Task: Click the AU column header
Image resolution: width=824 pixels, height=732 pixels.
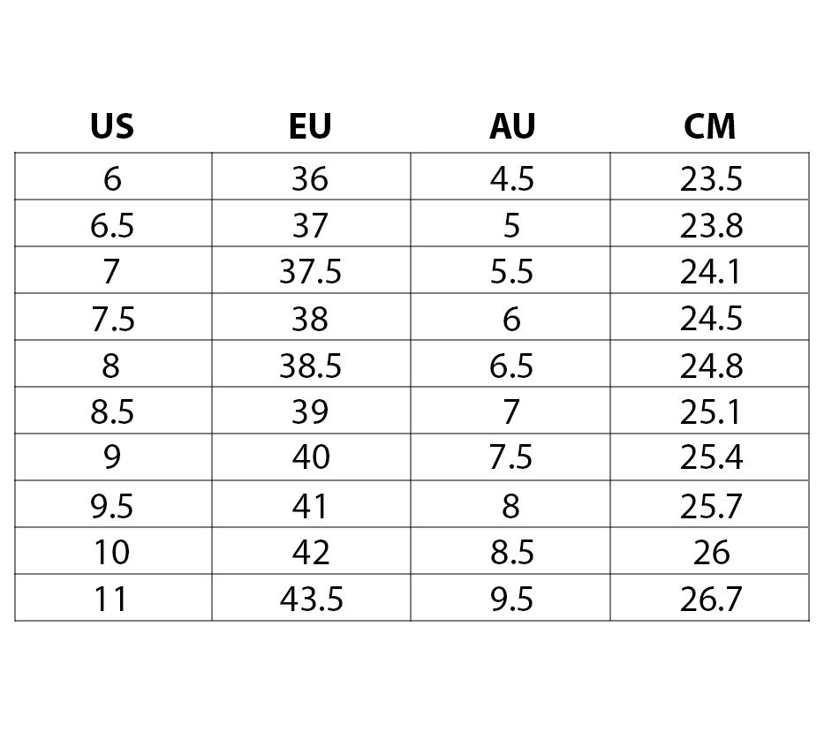Action: 512,126
